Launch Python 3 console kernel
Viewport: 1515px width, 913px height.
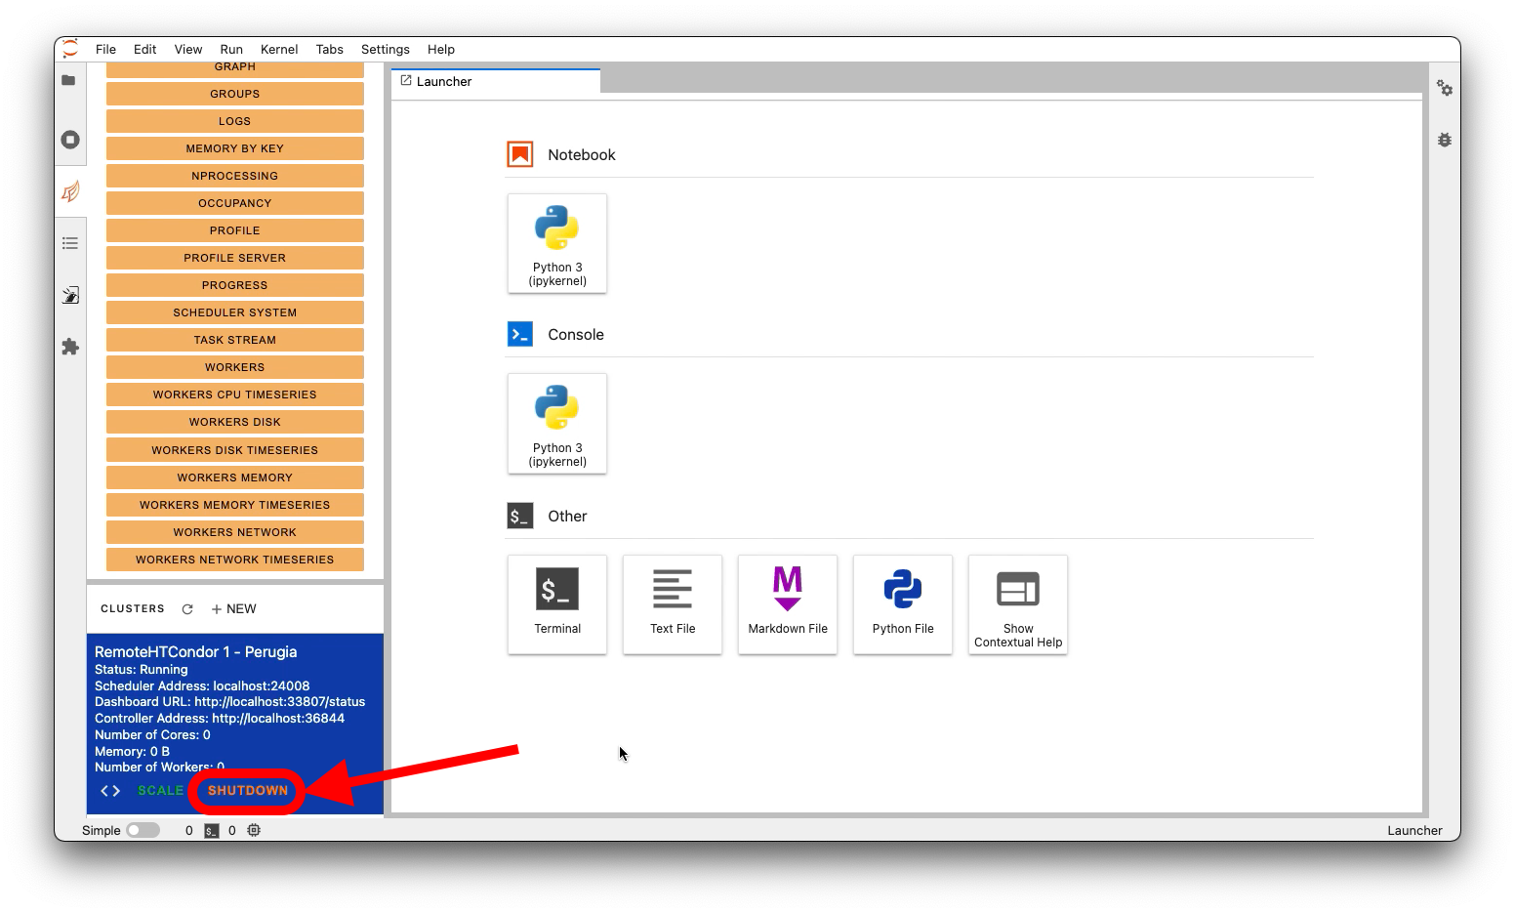(x=557, y=424)
